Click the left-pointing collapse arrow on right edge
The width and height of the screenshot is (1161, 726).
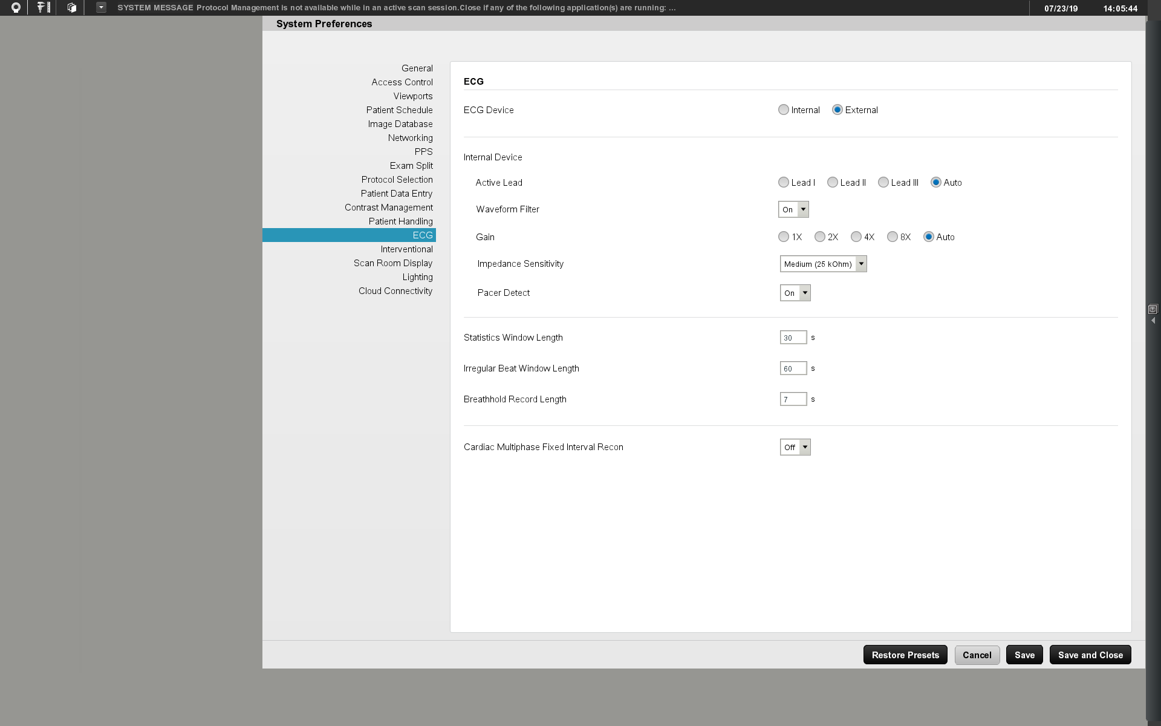1153,321
